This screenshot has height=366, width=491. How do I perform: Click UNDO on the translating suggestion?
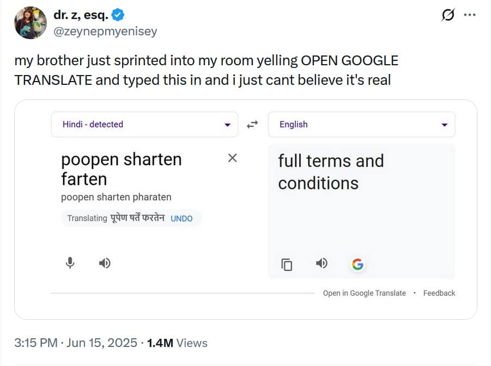coord(181,219)
